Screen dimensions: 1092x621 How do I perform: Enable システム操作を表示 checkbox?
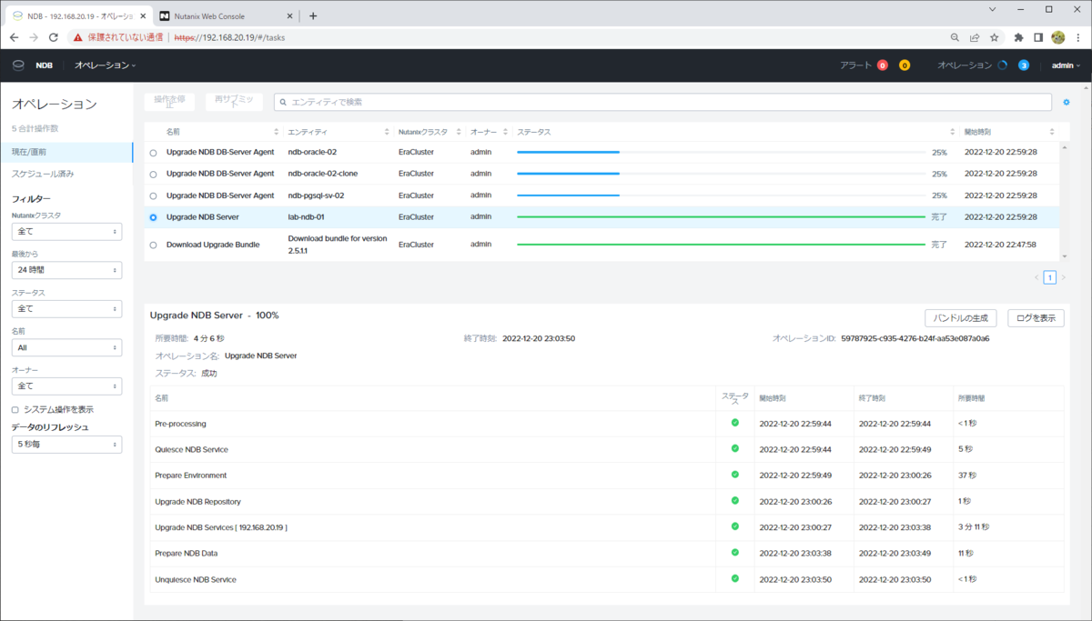pyautogui.click(x=15, y=410)
